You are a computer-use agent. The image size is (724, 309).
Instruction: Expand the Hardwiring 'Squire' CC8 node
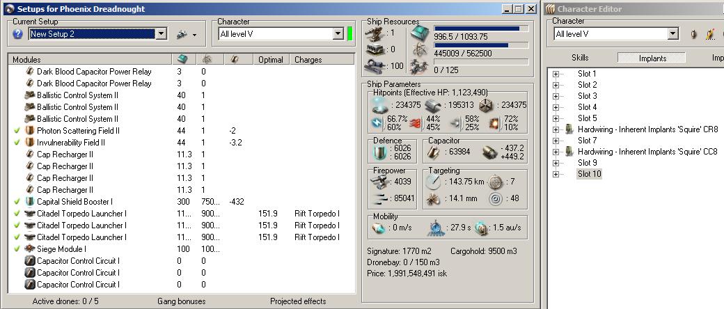[x=556, y=152]
